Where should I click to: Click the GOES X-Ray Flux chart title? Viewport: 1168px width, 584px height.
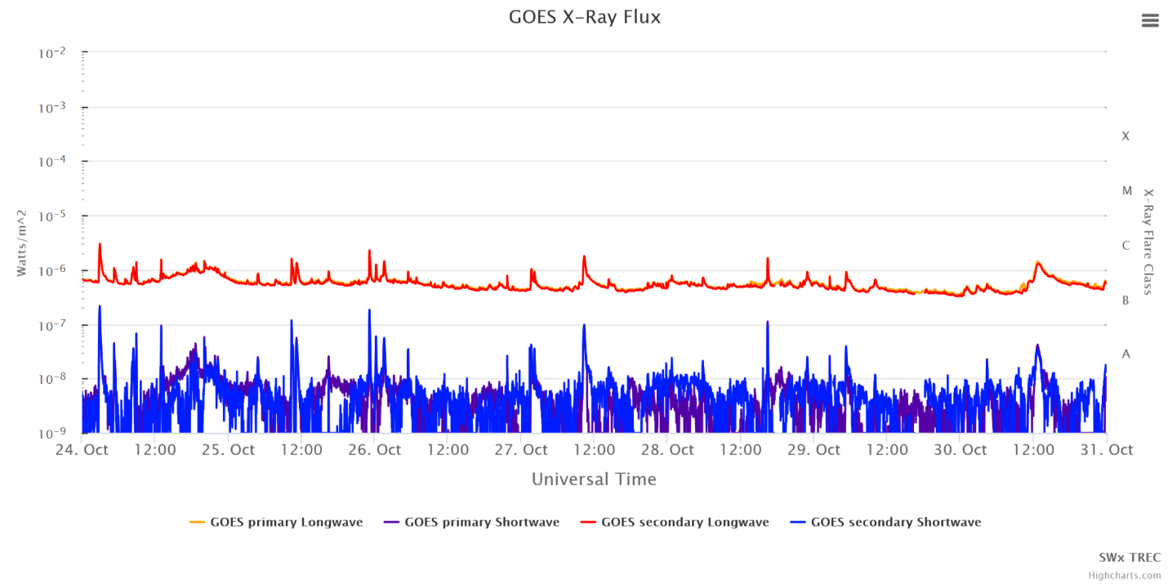(584, 17)
